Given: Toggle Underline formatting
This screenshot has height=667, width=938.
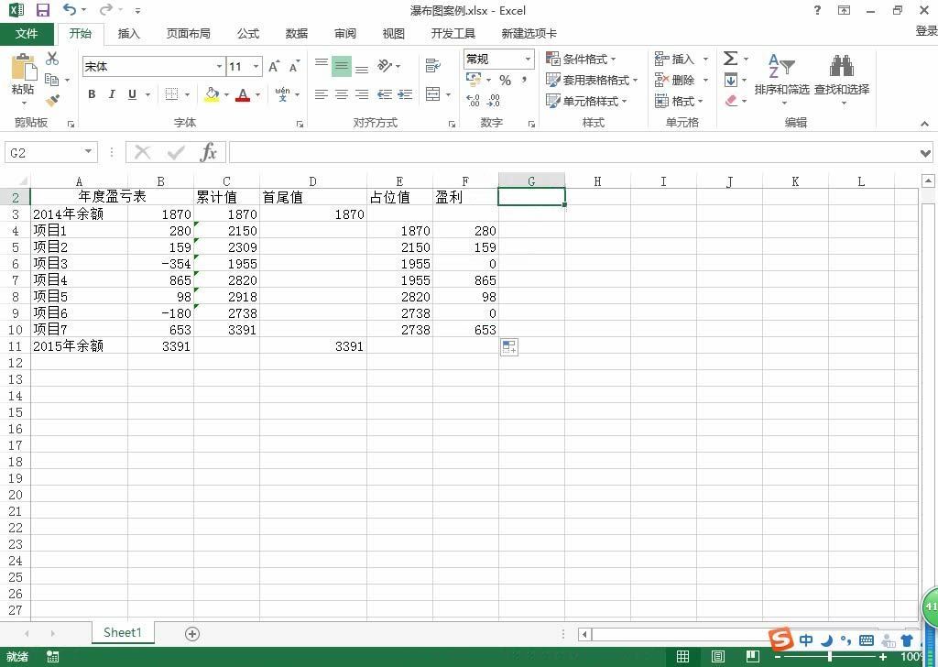Looking at the screenshot, I should [132, 94].
